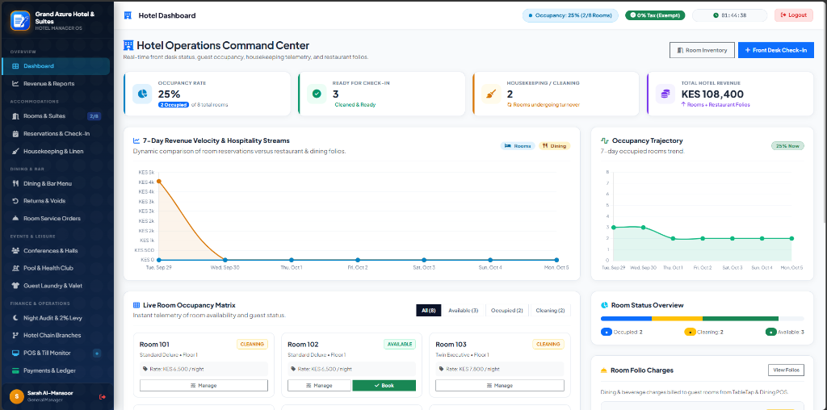The image size is (827, 410).
Task: Click the 25% Now badge
Action: [x=787, y=146]
